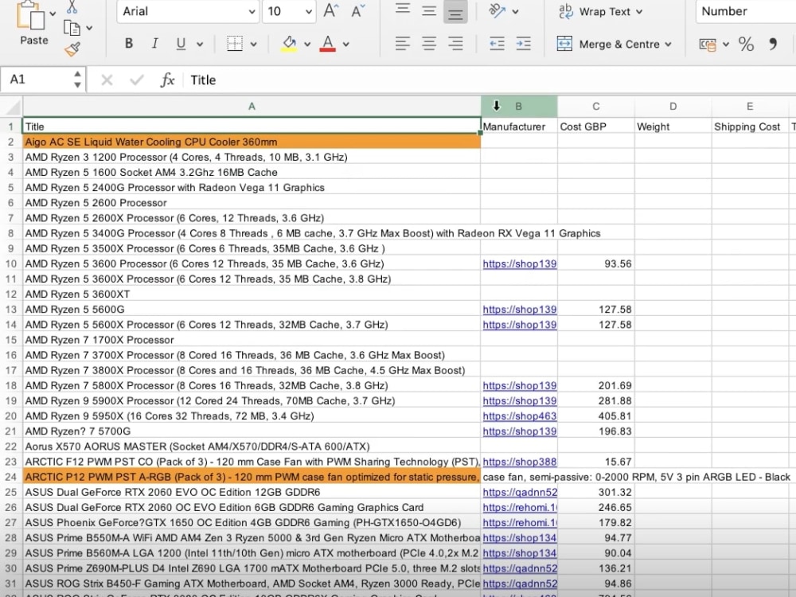Increase indent icon

524,44
